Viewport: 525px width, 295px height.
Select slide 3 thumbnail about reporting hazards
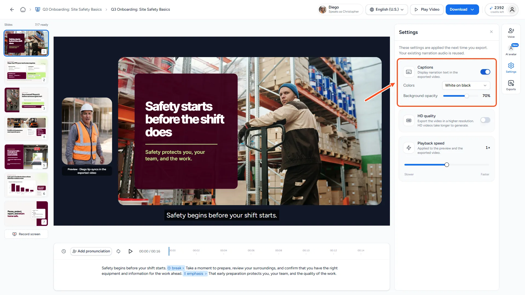tap(26, 100)
